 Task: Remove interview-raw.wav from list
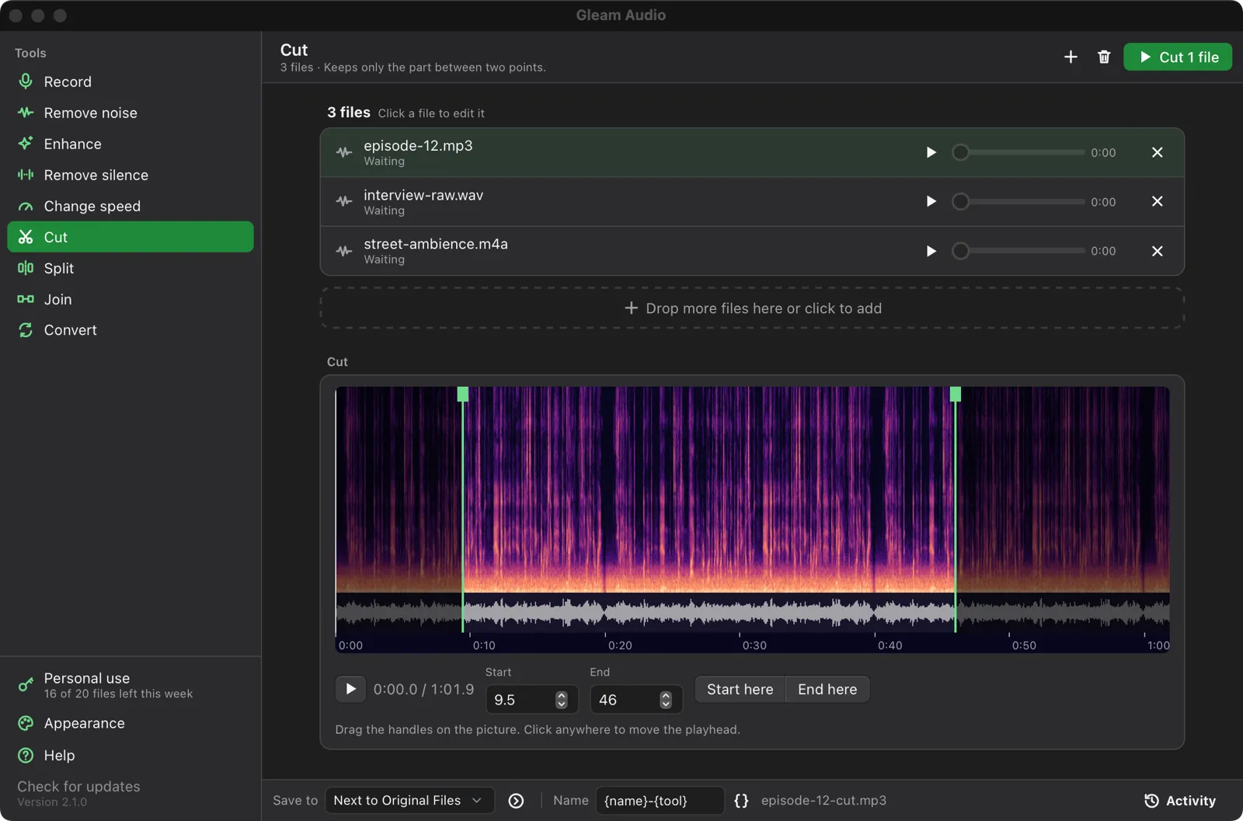(x=1157, y=201)
